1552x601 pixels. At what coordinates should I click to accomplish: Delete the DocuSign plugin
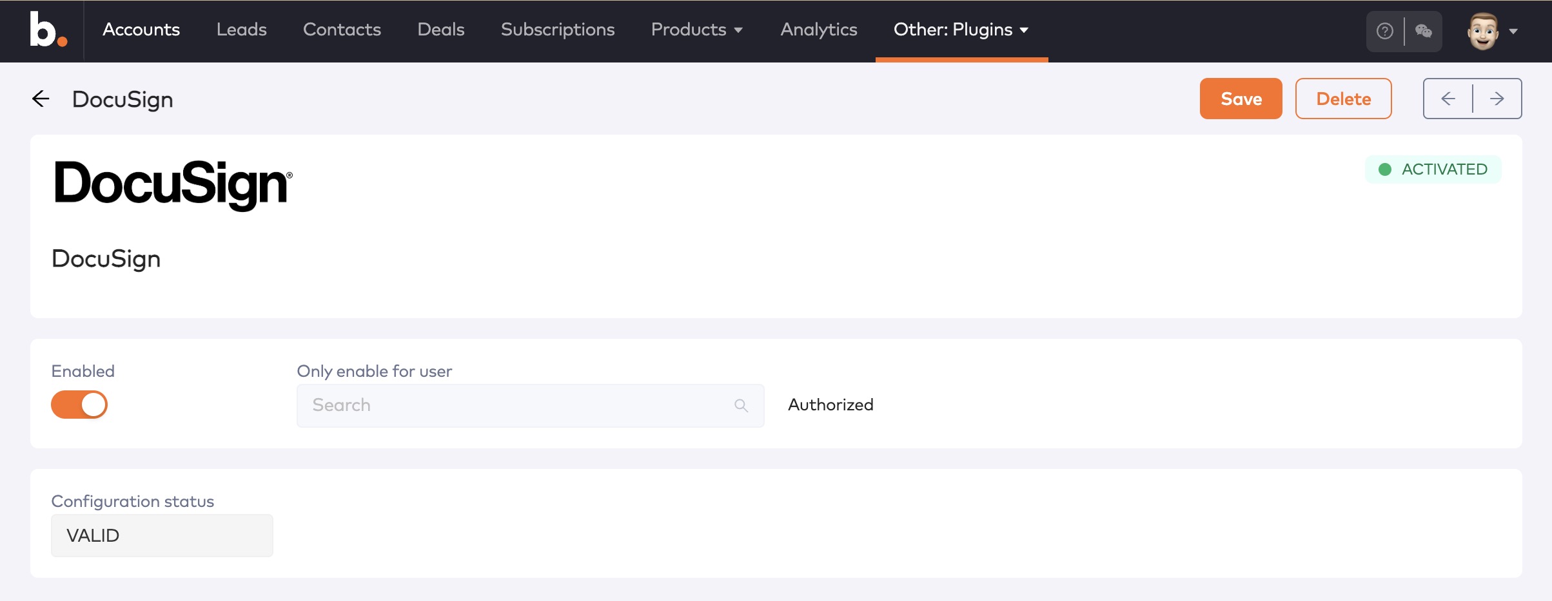[1343, 99]
